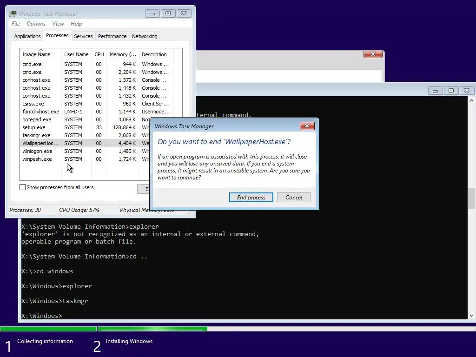Select the taskmgr.exe process row
The width and height of the screenshot is (476, 357).
[x=85, y=135]
